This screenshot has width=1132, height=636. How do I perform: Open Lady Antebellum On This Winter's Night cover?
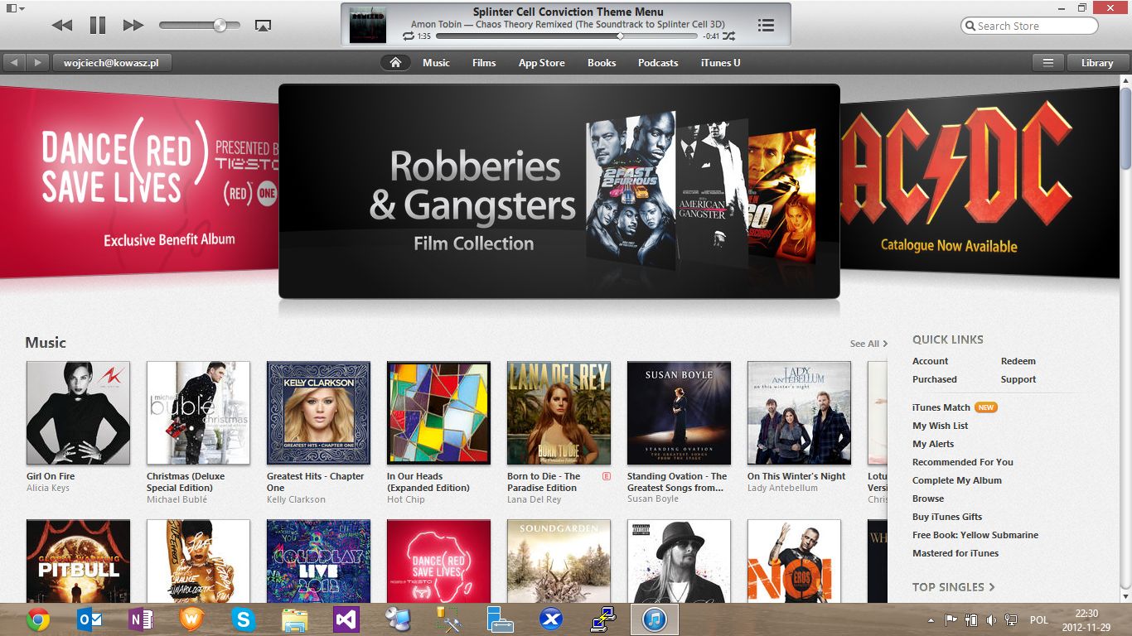click(x=799, y=412)
